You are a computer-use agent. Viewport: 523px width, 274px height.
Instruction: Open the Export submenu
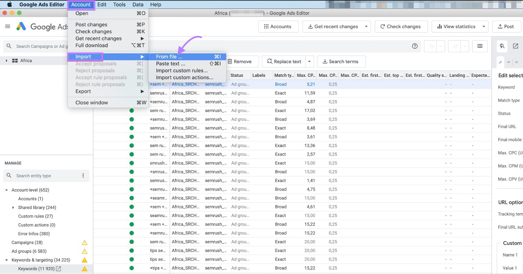(108, 91)
